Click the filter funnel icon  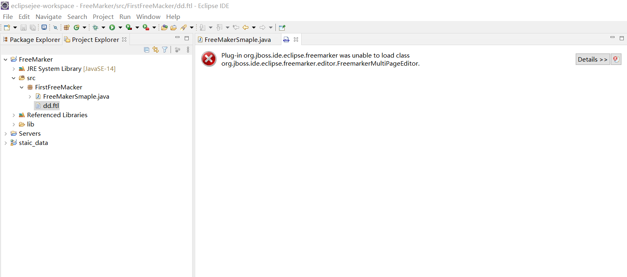(165, 50)
